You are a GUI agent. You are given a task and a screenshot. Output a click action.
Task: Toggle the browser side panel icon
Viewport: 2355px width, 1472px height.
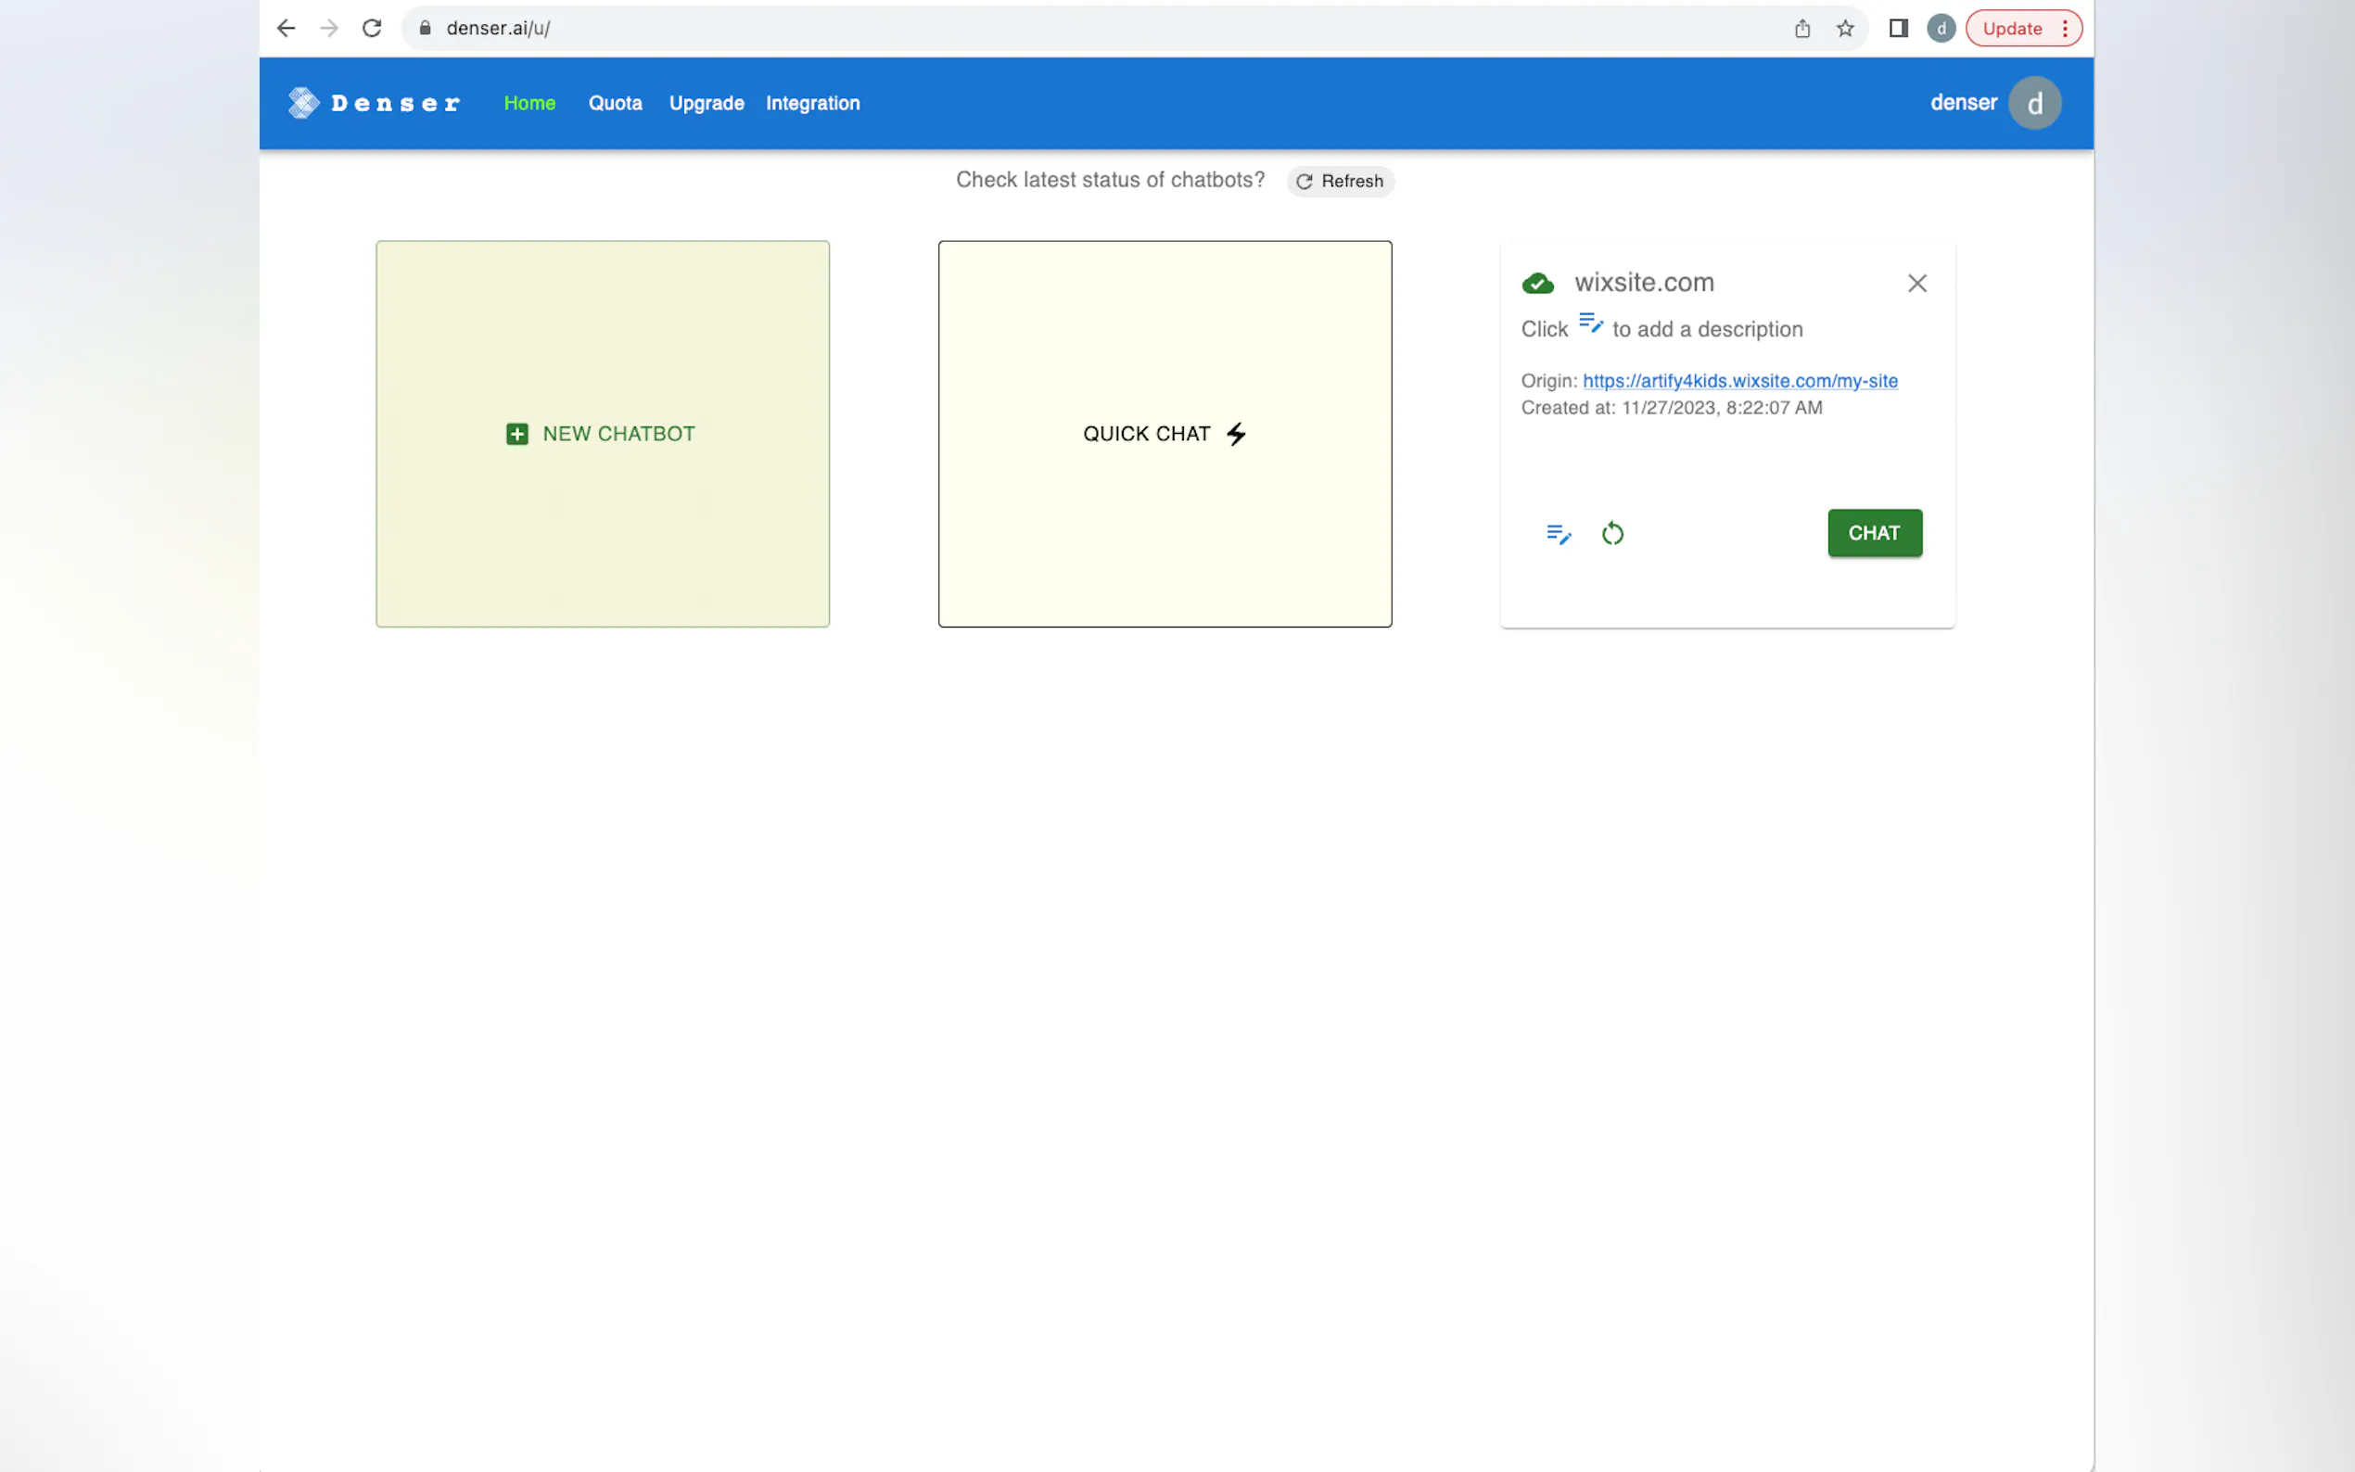(x=1897, y=28)
